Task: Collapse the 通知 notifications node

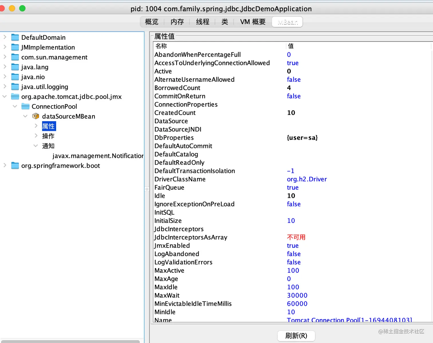Action: pos(36,145)
